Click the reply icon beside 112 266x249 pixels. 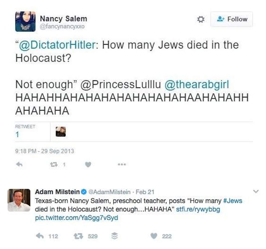40,236
